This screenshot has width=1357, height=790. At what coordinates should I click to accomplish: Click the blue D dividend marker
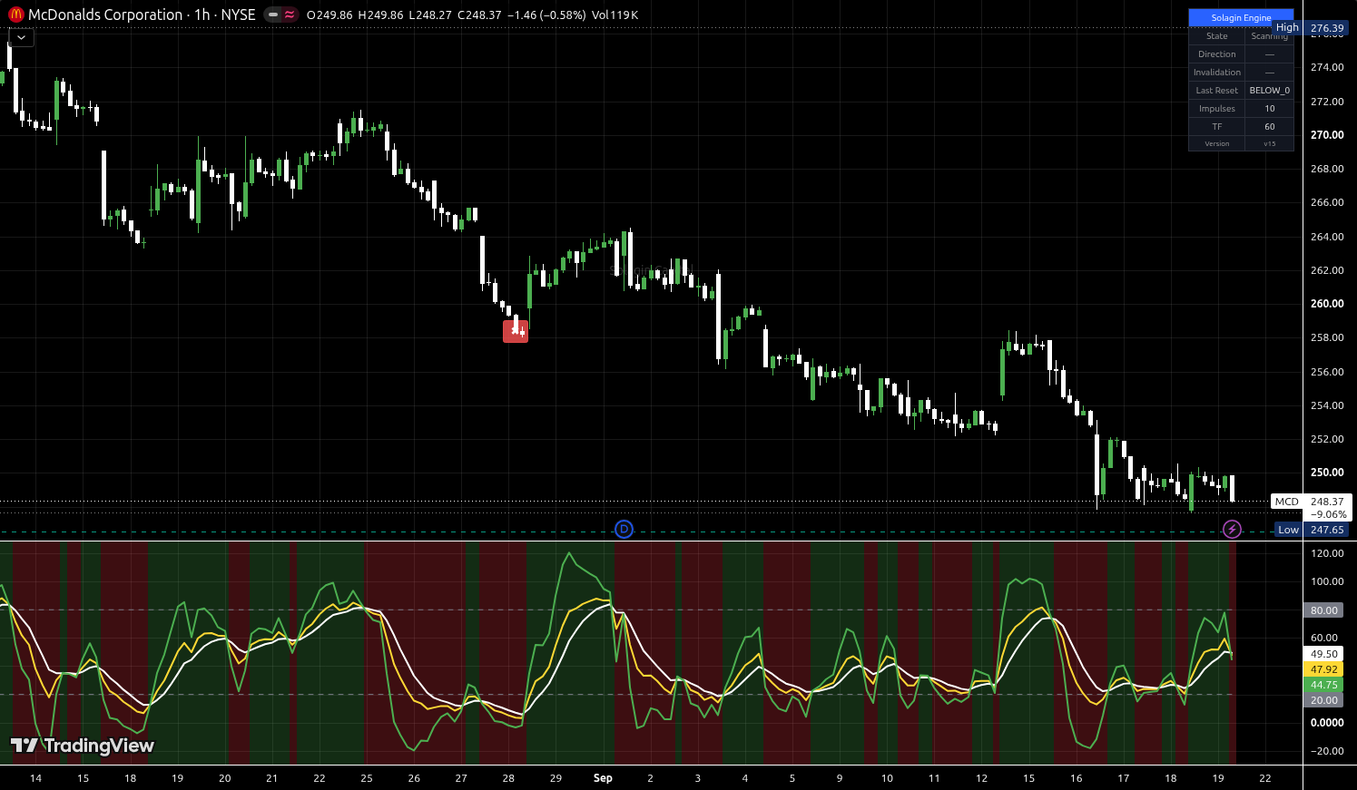tap(624, 529)
